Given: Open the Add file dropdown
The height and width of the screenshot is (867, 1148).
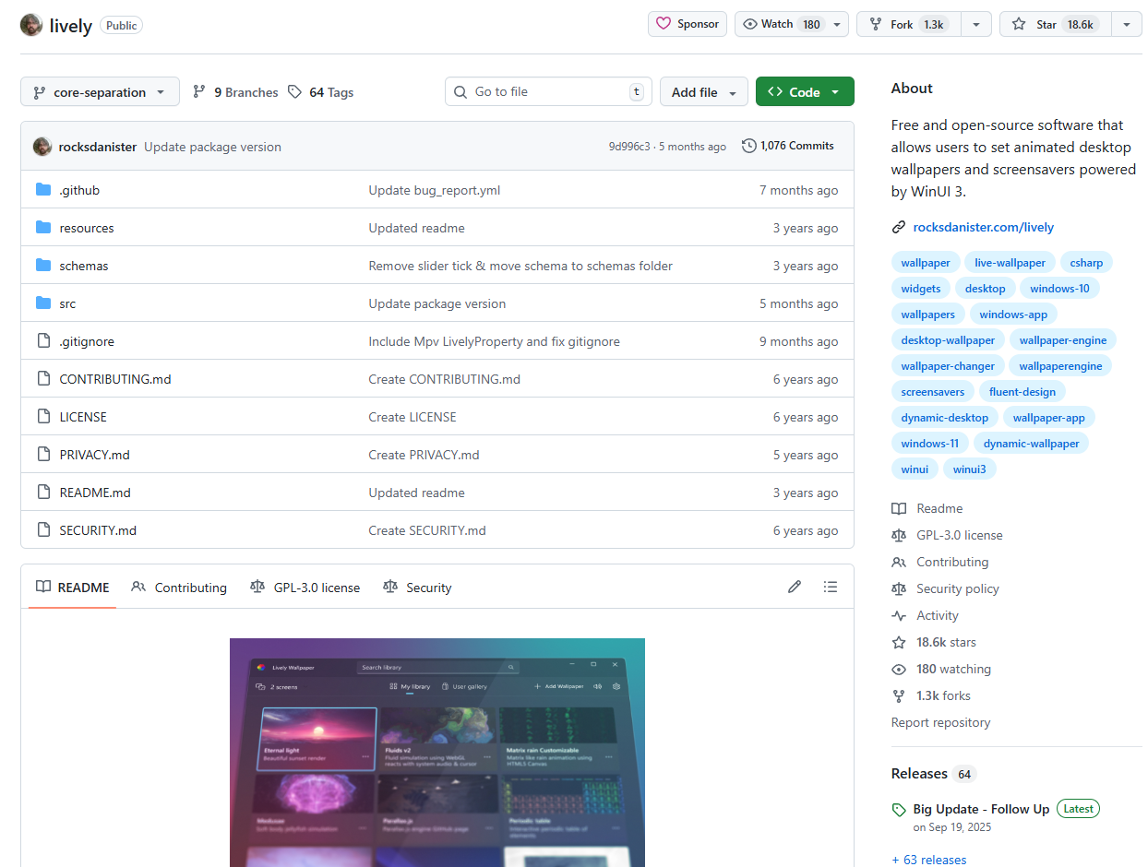Looking at the screenshot, I should click(x=704, y=92).
